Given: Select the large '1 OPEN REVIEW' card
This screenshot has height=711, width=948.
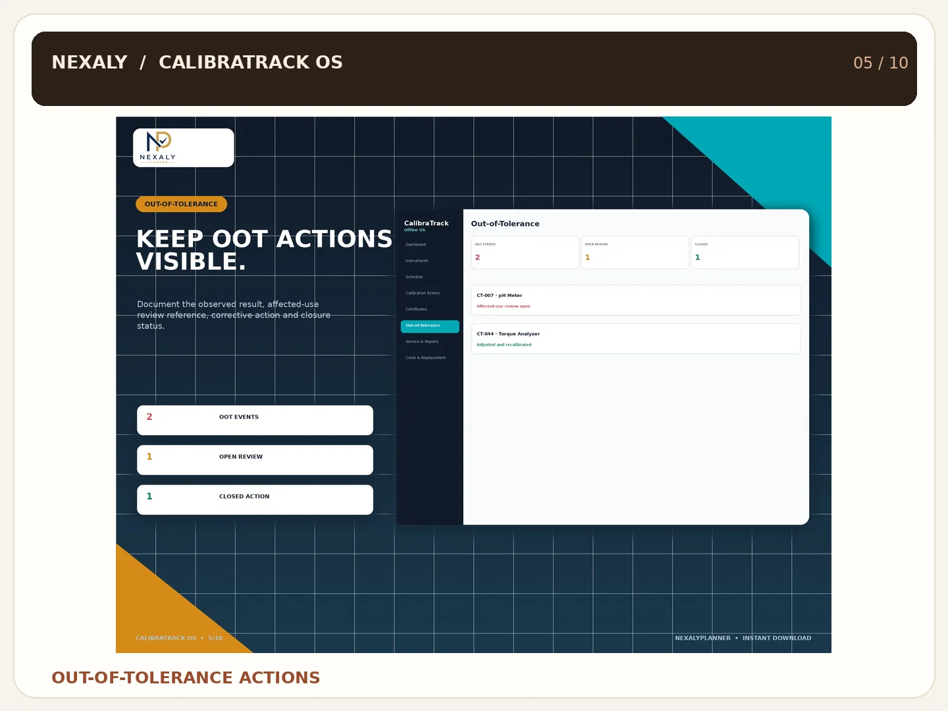Looking at the screenshot, I should [x=255, y=460].
